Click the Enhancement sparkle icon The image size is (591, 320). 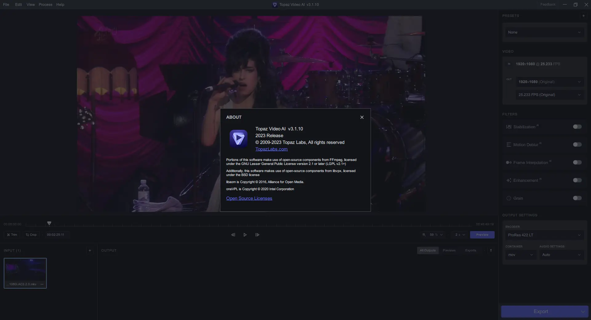tap(509, 181)
